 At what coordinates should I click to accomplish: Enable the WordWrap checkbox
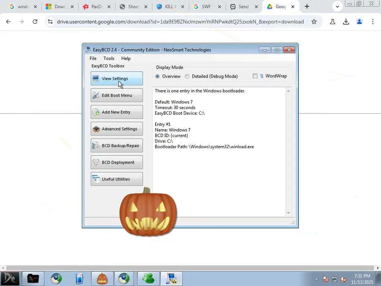(255, 76)
